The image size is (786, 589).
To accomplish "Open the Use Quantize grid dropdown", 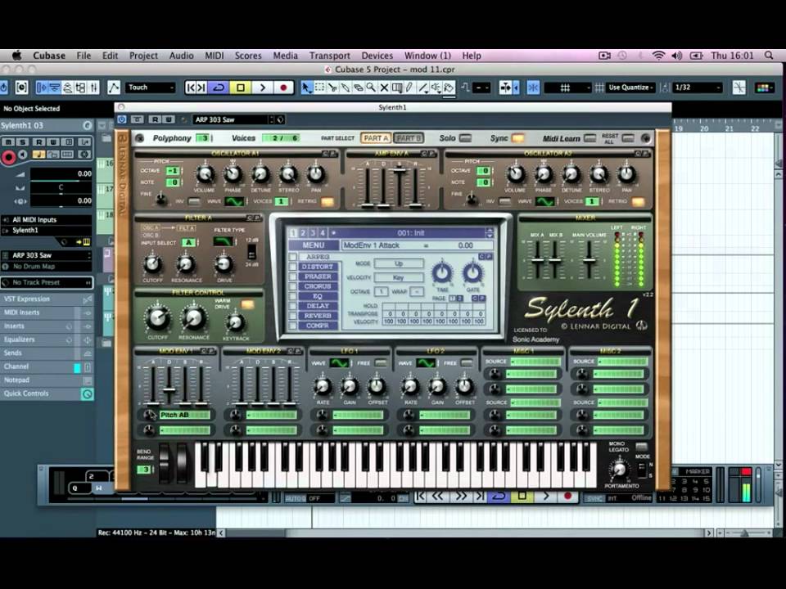I will (x=630, y=88).
